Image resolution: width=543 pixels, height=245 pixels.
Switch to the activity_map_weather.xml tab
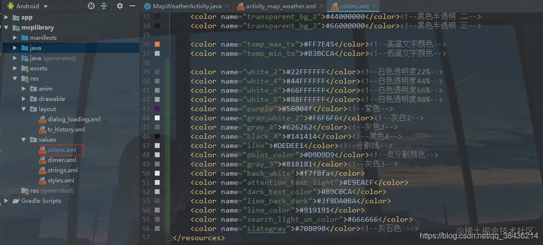[281, 7]
